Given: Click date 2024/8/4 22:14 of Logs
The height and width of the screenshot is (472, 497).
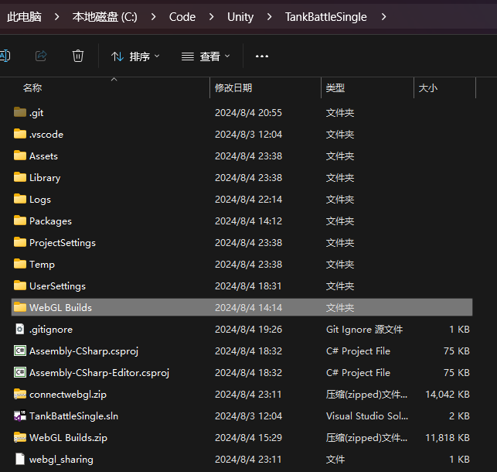Looking at the screenshot, I should 249,200.
